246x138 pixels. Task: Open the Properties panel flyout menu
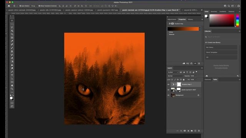[202, 20]
